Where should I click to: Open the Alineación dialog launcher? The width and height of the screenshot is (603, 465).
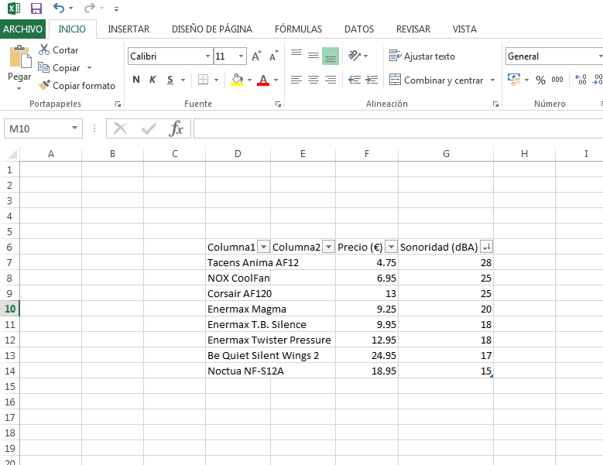[495, 104]
